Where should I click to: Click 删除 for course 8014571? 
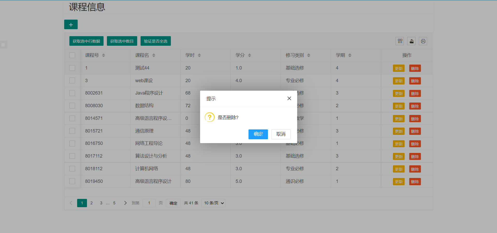click(x=415, y=119)
